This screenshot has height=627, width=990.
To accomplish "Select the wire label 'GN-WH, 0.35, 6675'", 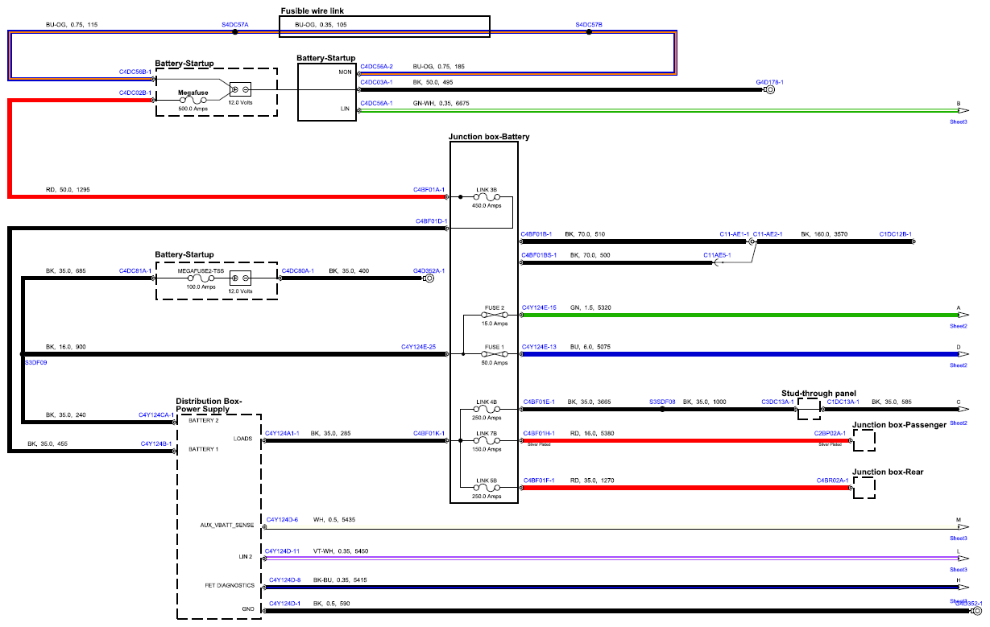I will pyautogui.click(x=441, y=103).
